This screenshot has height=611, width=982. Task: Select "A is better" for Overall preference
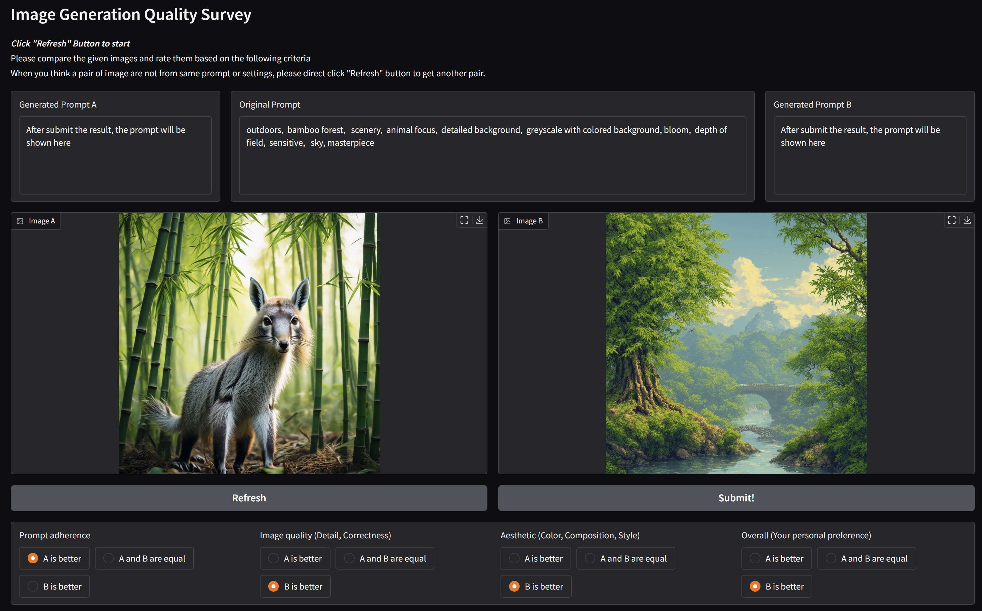coord(755,559)
